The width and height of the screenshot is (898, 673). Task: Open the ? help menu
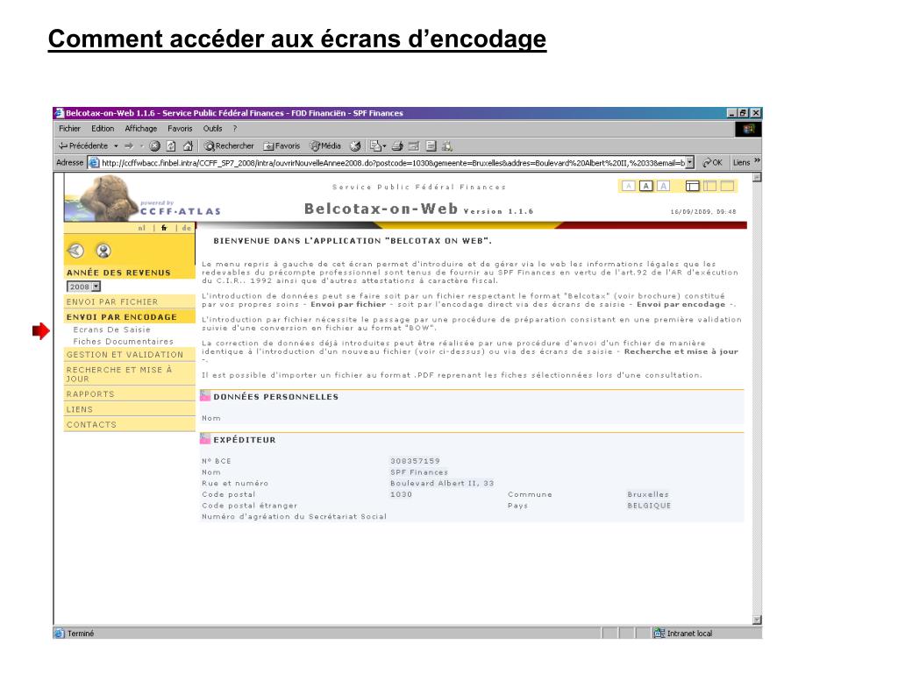point(235,129)
